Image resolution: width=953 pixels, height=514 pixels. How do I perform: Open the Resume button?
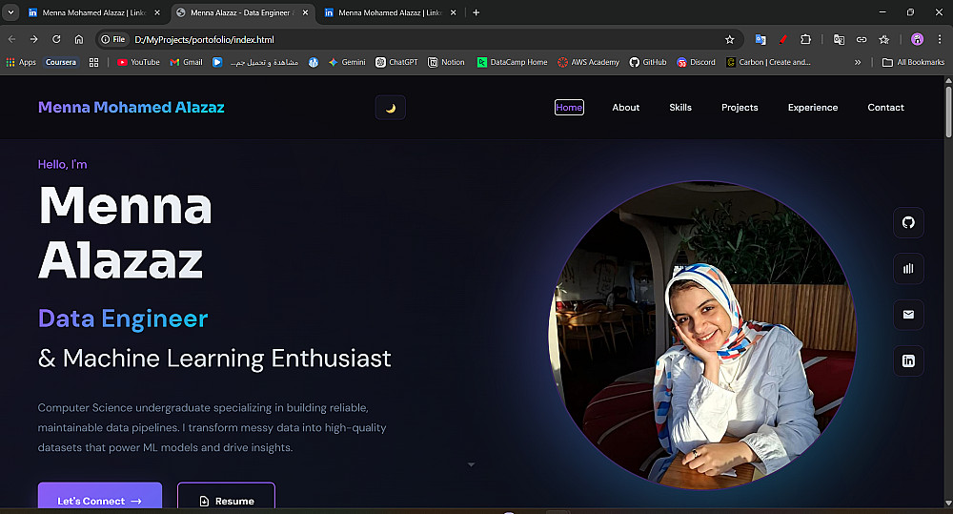[226, 498]
